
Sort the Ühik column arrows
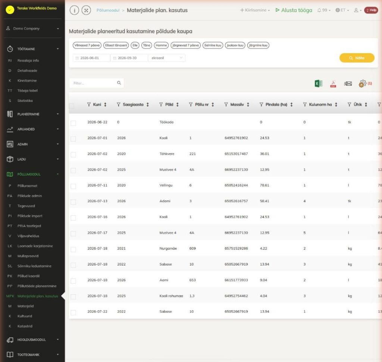366,104
